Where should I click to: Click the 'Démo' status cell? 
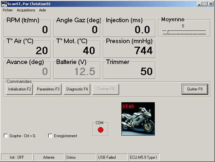81,157
